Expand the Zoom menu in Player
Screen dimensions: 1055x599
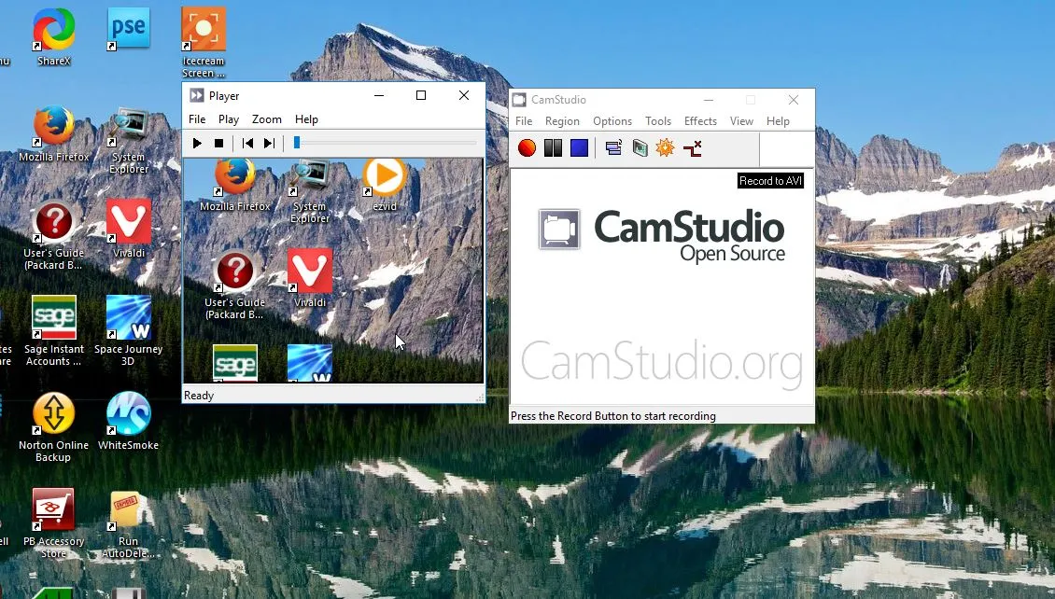pos(266,119)
